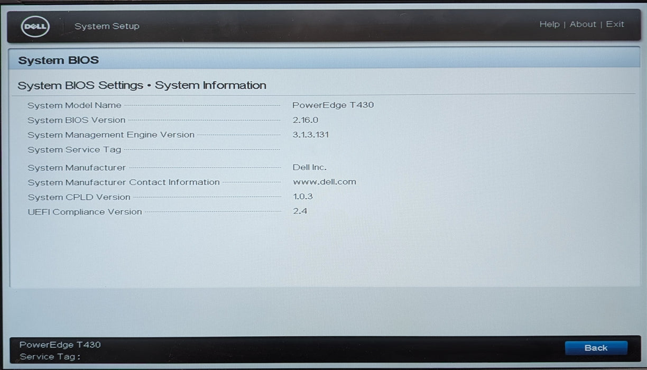The width and height of the screenshot is (647, 370).
Task: Select the System BIOS Version label
Action: [x=77, y=120]
